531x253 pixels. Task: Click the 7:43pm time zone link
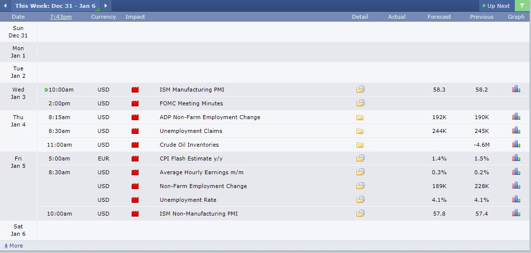(x=61, y=17)
